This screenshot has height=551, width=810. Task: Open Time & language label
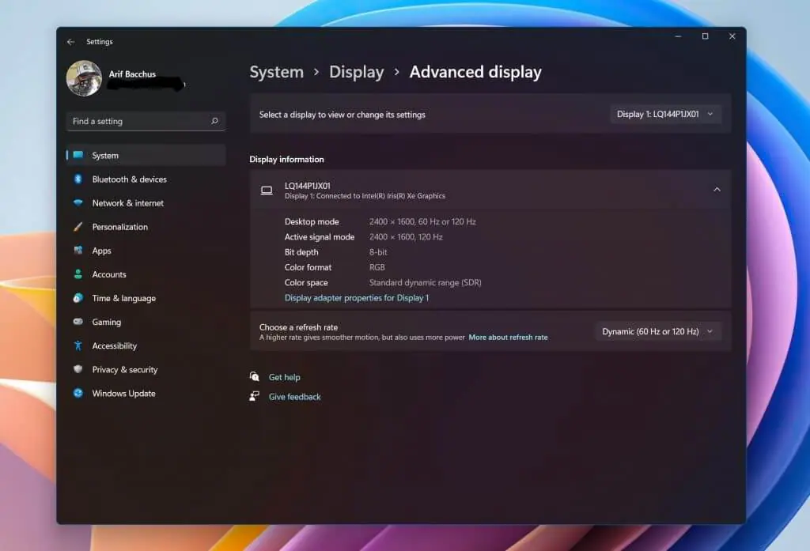click(123, 298)
